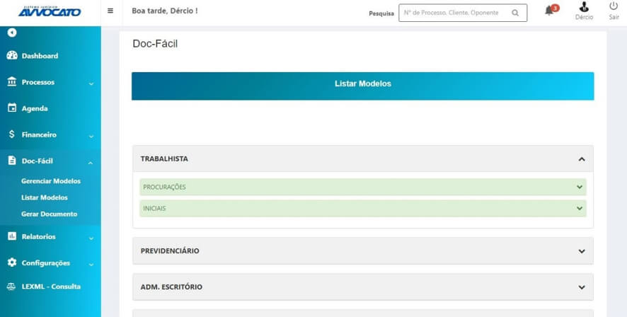Open the notifications bell icon
Screen dimensions: 627x317
coord(549,11)
